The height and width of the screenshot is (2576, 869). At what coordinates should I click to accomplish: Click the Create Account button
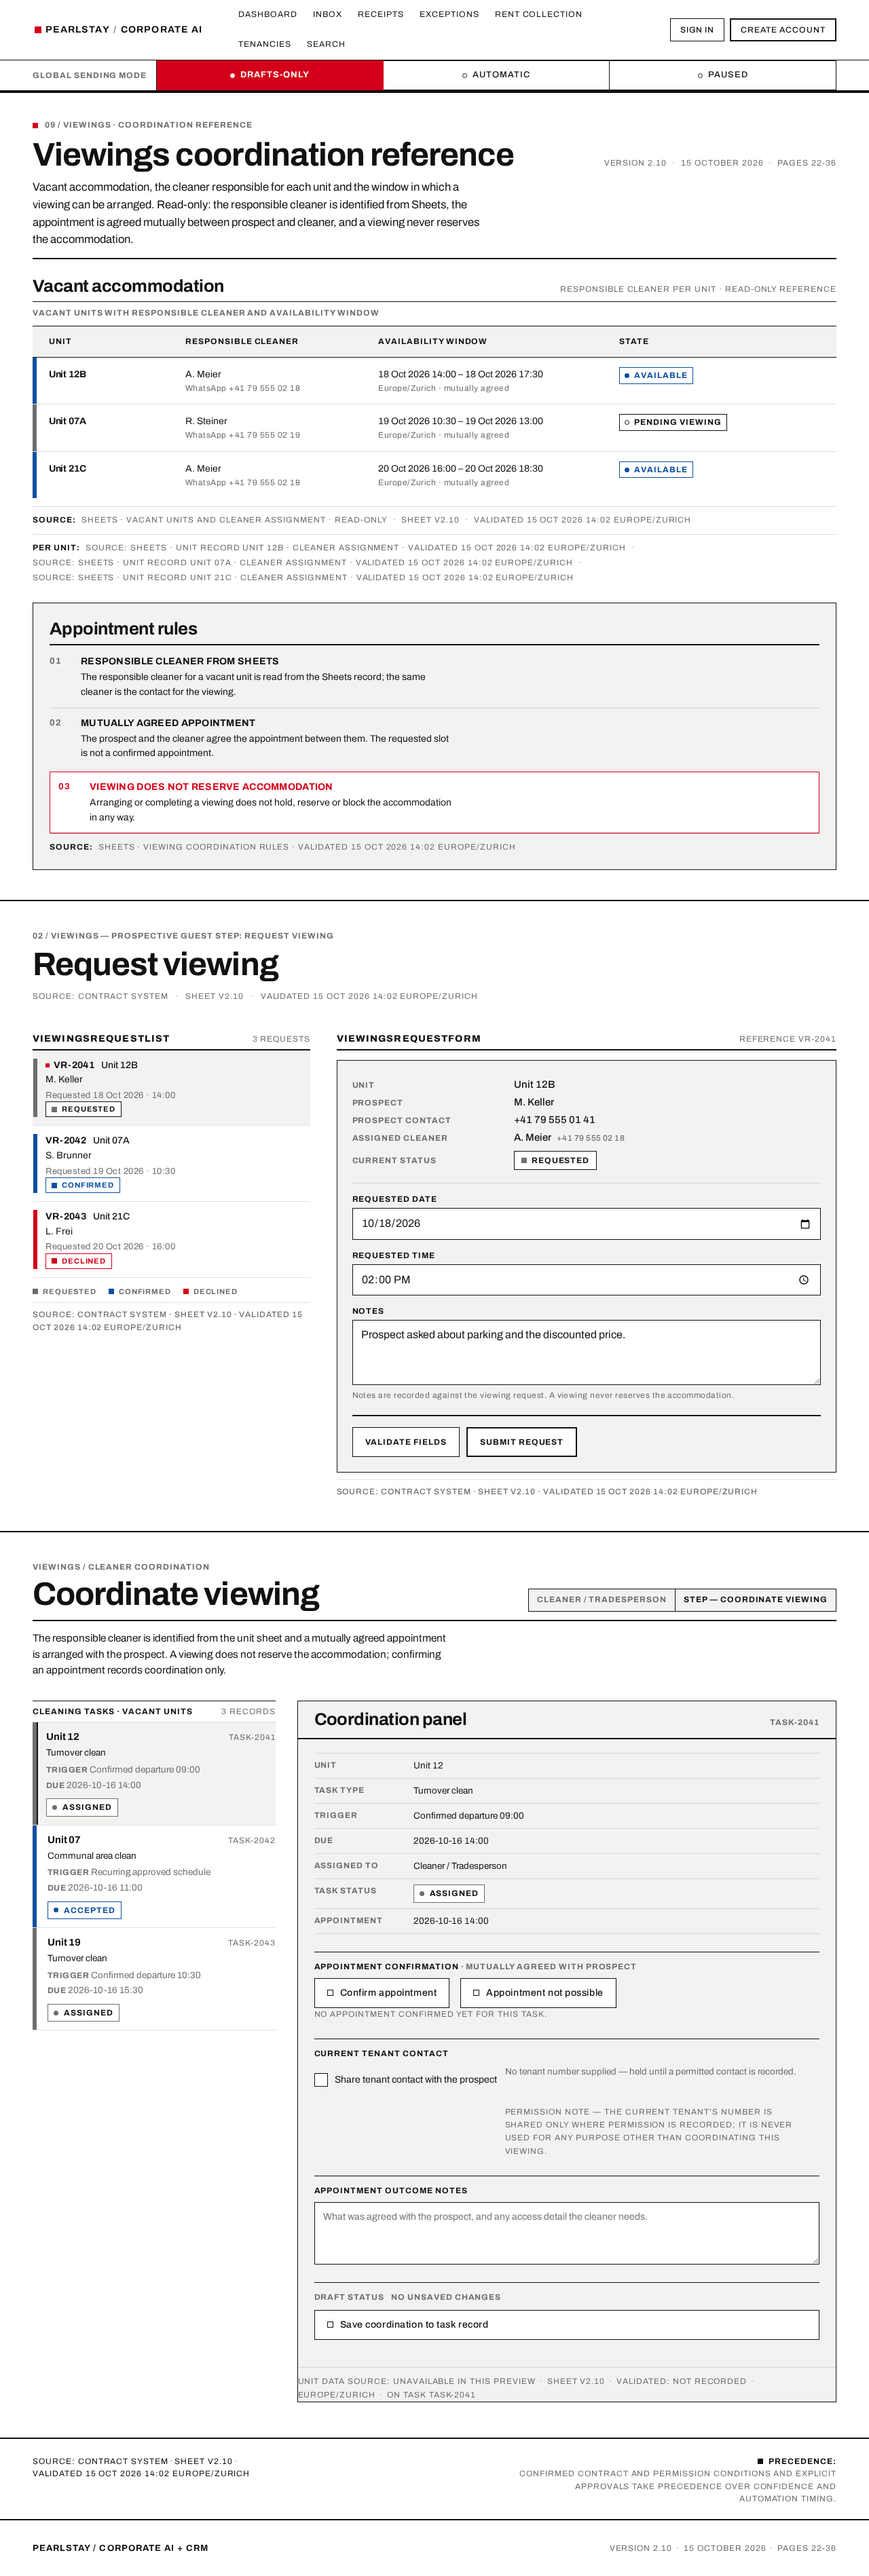(x=783, y=30)
